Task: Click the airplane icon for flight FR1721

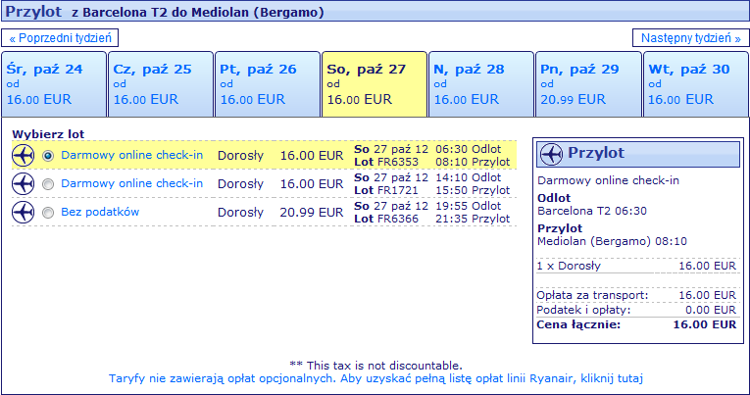Action: coord(23,183)
